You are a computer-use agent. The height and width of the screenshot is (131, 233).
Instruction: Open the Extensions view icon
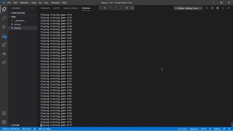coord(4,45)
